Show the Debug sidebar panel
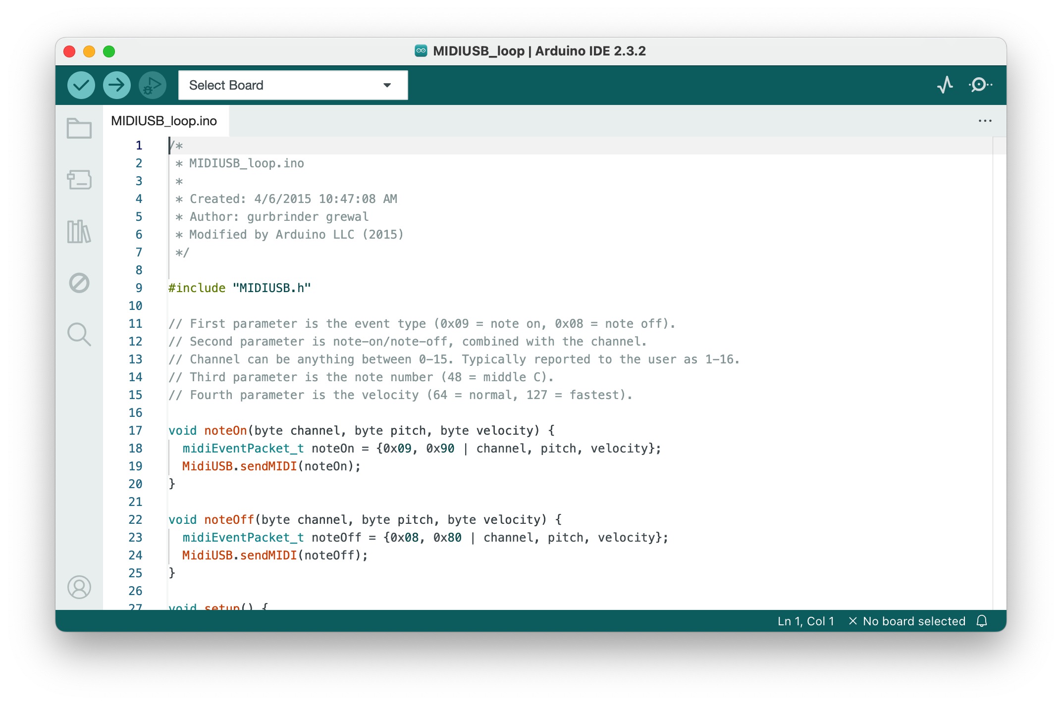The image size is (1062, 705). (x=79, y=283)
